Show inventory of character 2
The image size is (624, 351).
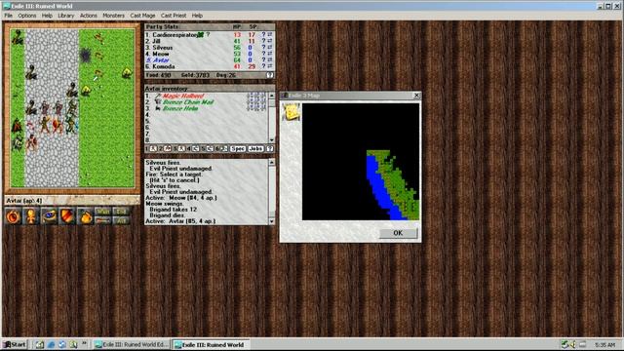pyautogui.click(x=168, y=149)
